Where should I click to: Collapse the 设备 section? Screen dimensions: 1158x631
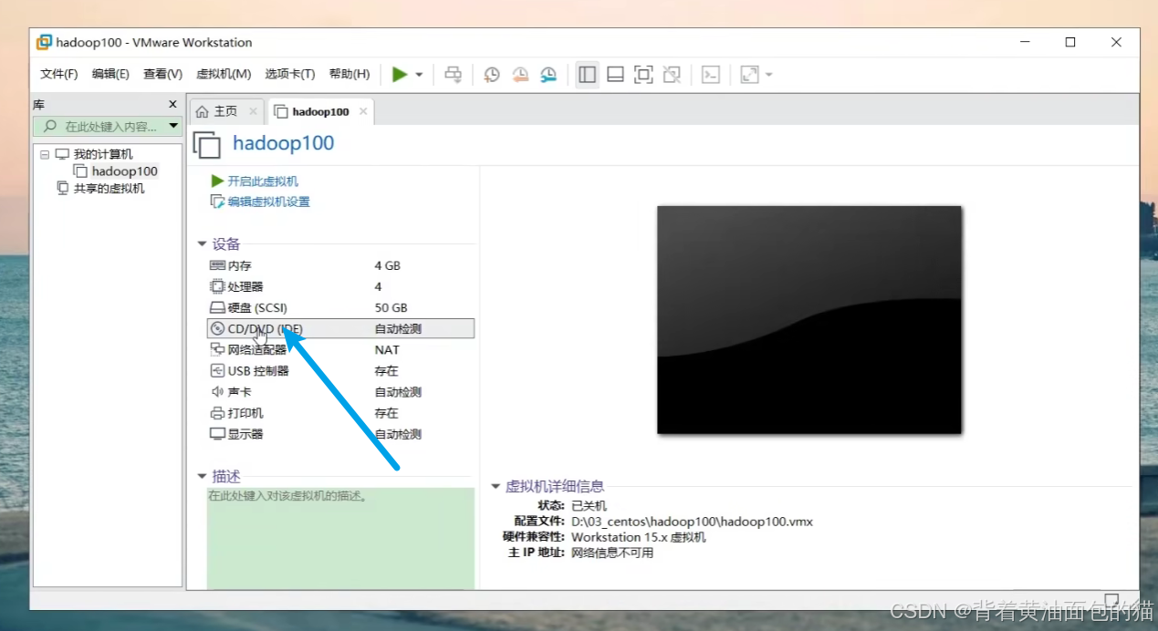coord(203,244)
